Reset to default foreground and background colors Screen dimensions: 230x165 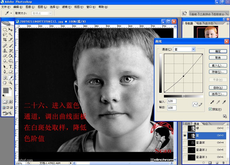click(4, 96)
